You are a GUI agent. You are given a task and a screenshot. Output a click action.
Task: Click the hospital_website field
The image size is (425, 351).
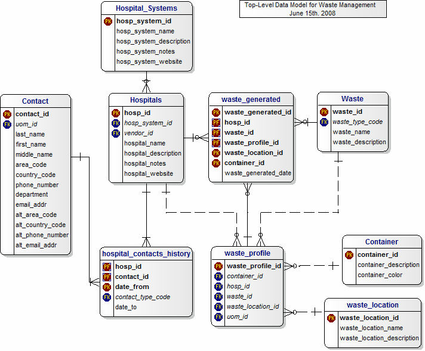(x=149, y=174)
